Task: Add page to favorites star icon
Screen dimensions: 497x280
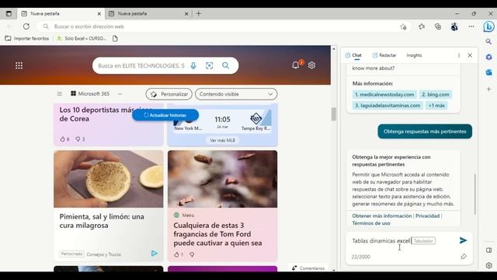Action: click(403, 26)
